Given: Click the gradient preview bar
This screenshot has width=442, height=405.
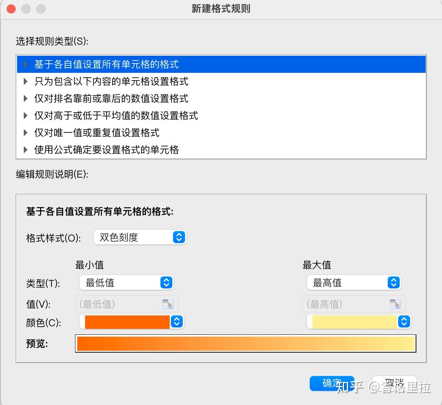Looking at the screenshot, I should [246, 343].
